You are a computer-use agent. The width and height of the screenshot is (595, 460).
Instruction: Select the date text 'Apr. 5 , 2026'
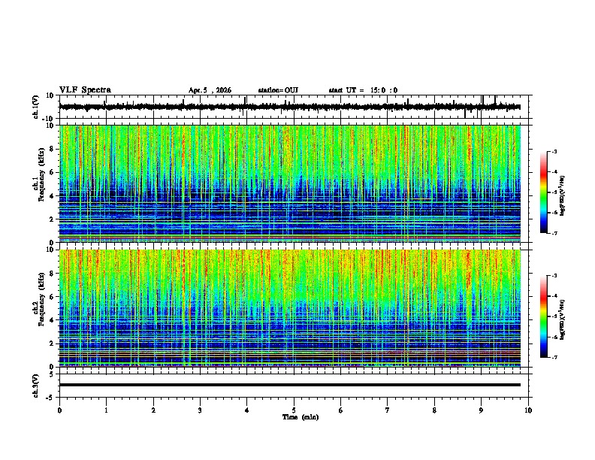(x=210, y=90)
